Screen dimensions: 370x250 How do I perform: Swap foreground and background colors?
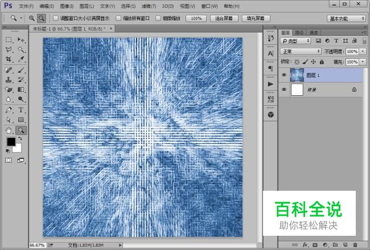tap(20, 138)
